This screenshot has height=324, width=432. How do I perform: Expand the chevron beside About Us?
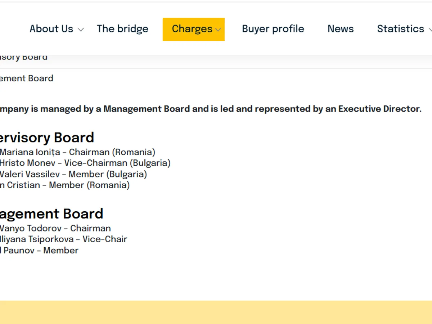tap(81, 30)
